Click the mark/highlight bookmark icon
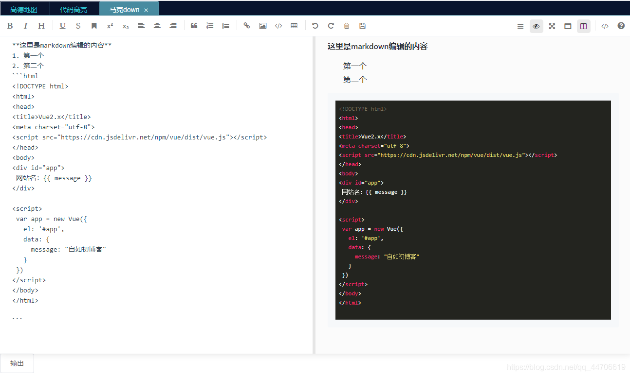The width and height of the screenshot is (630, 376). coord(94,26)
